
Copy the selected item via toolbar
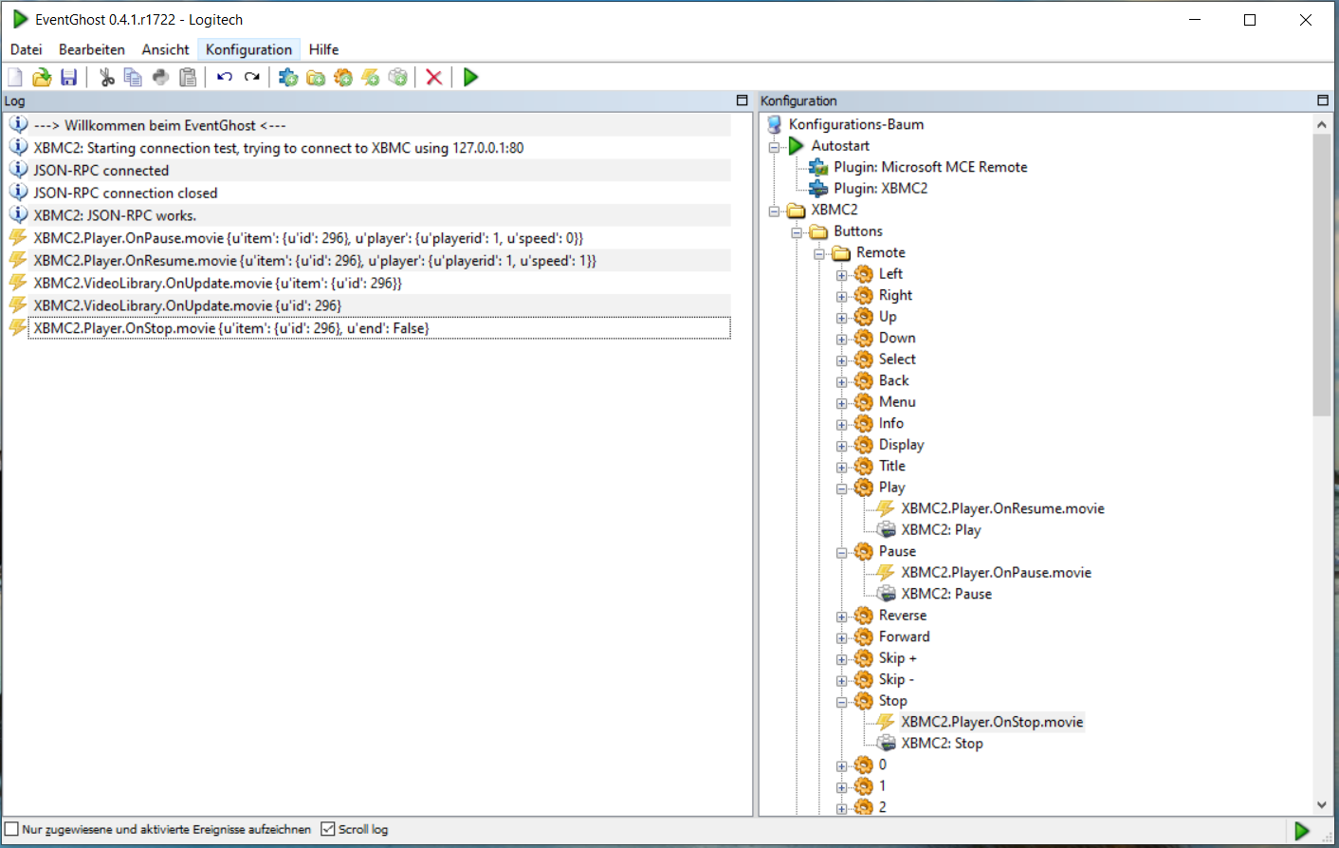(134, 77)
